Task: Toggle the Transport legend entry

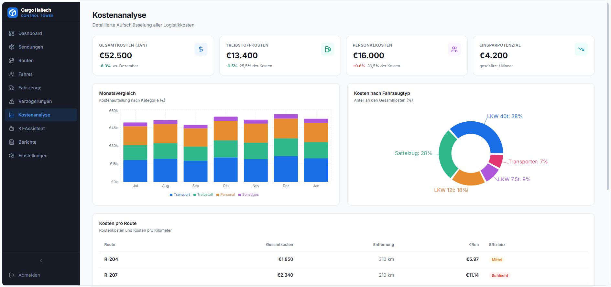Action: click(x=180, y=195)
